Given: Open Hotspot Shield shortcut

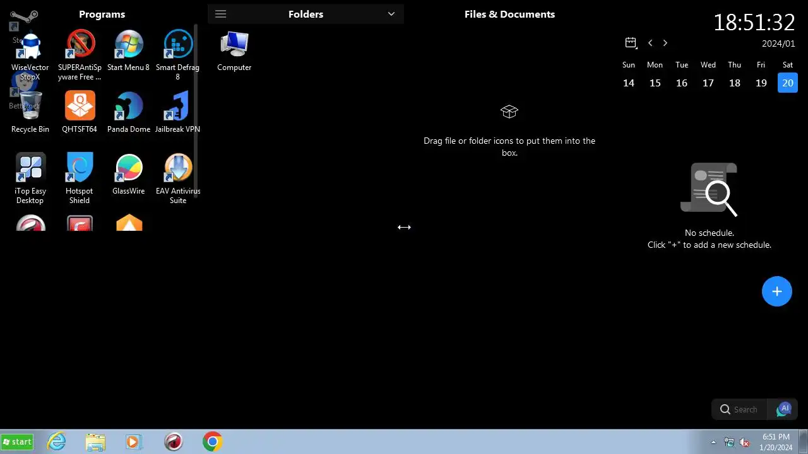Looking at the screenshot, I should [80, 179].
